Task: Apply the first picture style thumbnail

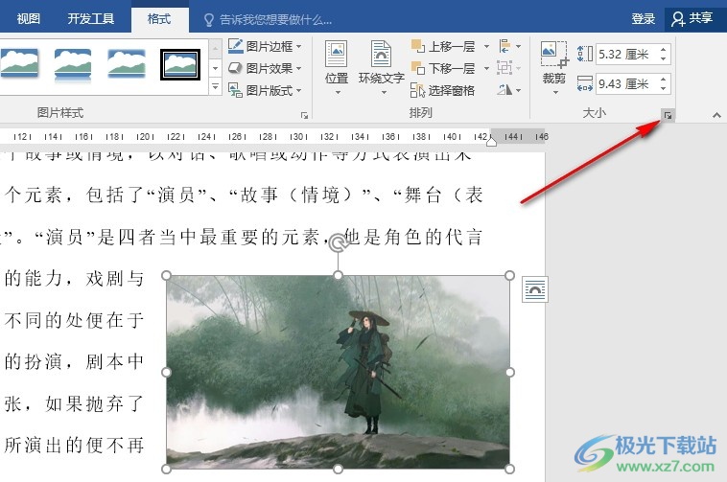Action: tap(19, 63)
